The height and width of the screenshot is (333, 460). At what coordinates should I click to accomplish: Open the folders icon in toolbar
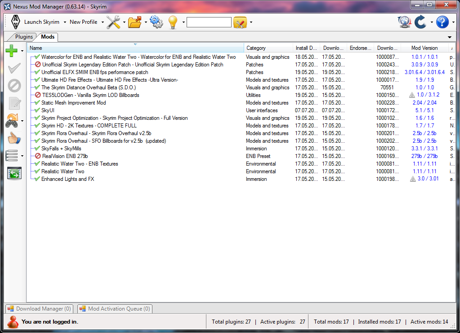(x=134, y=22)
